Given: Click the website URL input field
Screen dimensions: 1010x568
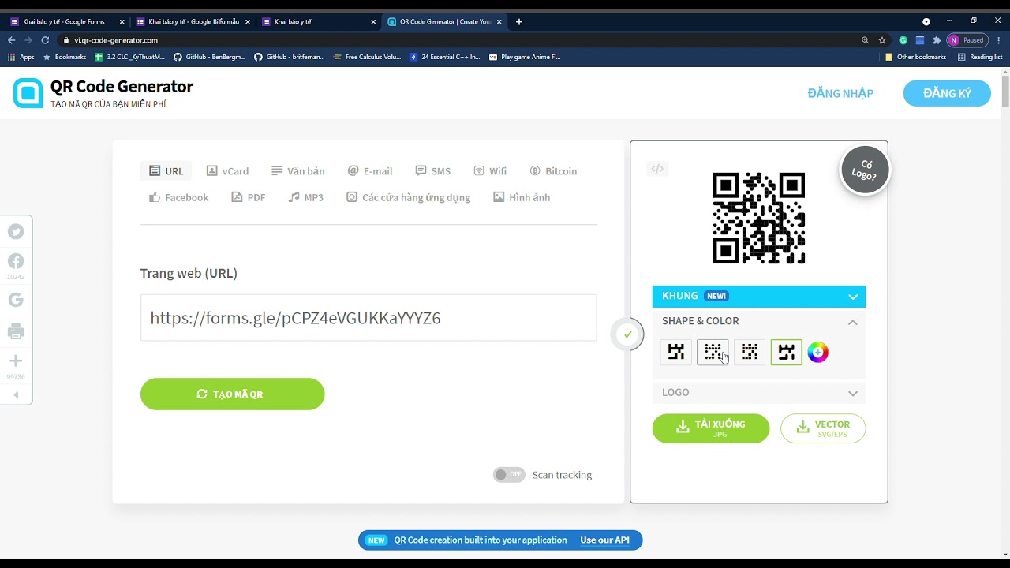Looking at the screenshot, I should point(368,318).
